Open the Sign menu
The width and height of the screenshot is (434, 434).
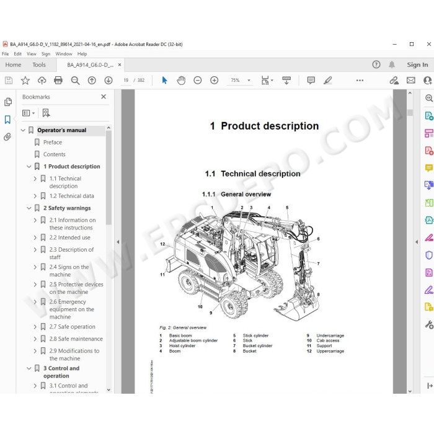pyautogui.click(x=46, y=54)
